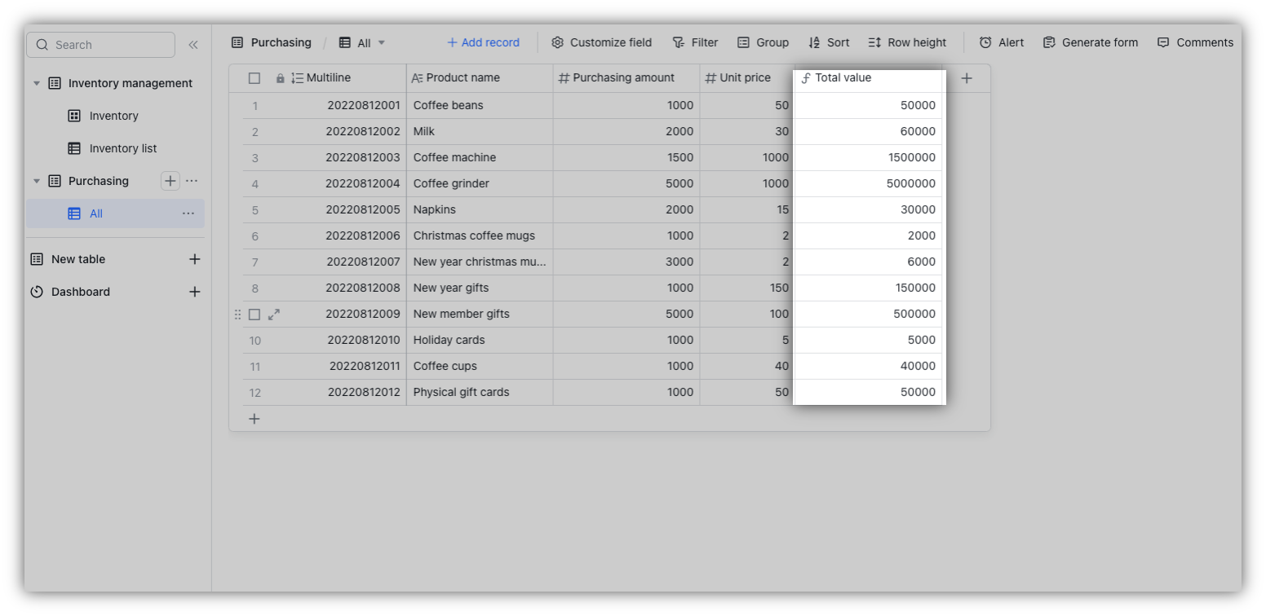The height and width of the screenshot is (616, 1266).
Task: Open the Comments panel
Action: 1195,42
